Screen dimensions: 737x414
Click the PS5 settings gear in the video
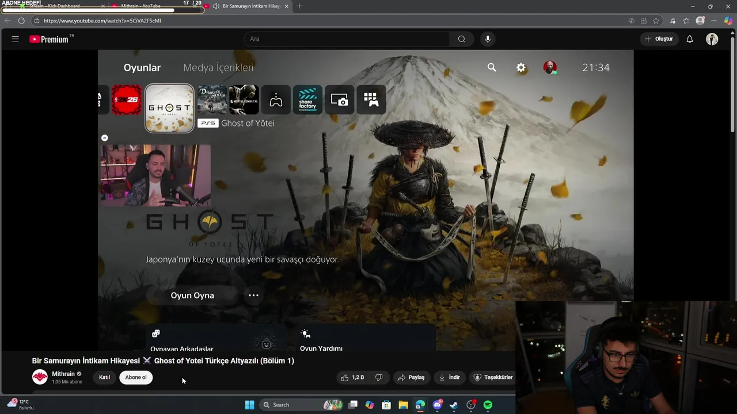point(521,67)
